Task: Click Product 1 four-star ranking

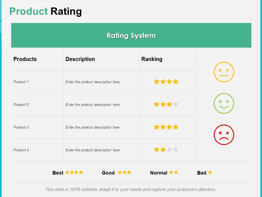Action: coord(166,82)
